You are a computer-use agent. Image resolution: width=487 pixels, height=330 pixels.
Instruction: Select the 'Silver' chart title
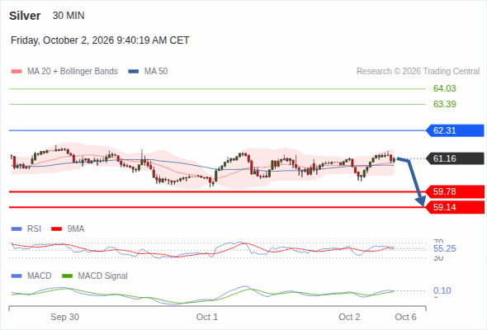(x=25, y=16)
